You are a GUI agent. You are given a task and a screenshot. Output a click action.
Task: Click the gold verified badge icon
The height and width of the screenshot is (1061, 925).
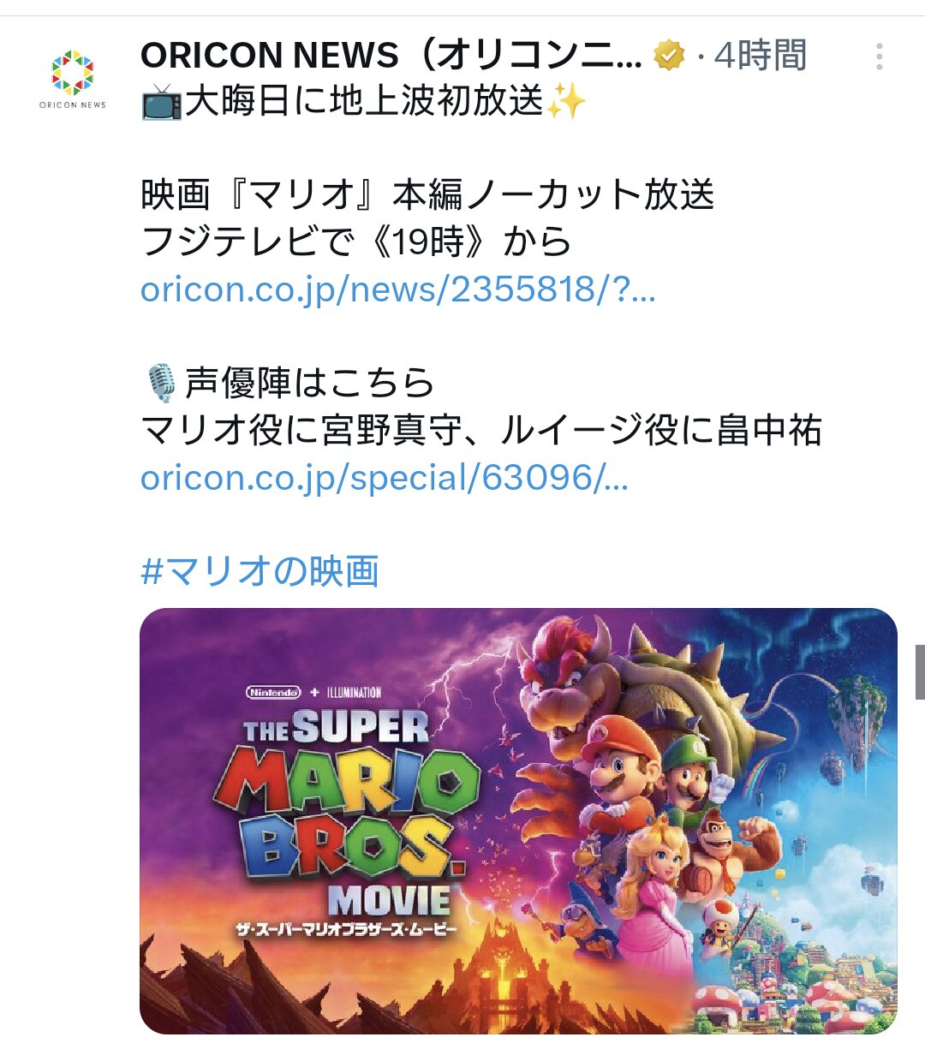670,56
